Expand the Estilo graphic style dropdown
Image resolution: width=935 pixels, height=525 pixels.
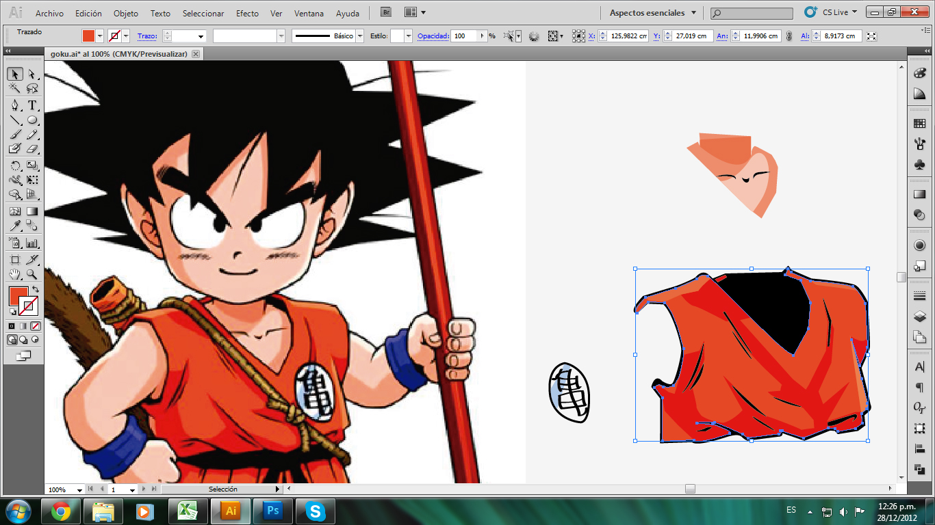point(409,36)
